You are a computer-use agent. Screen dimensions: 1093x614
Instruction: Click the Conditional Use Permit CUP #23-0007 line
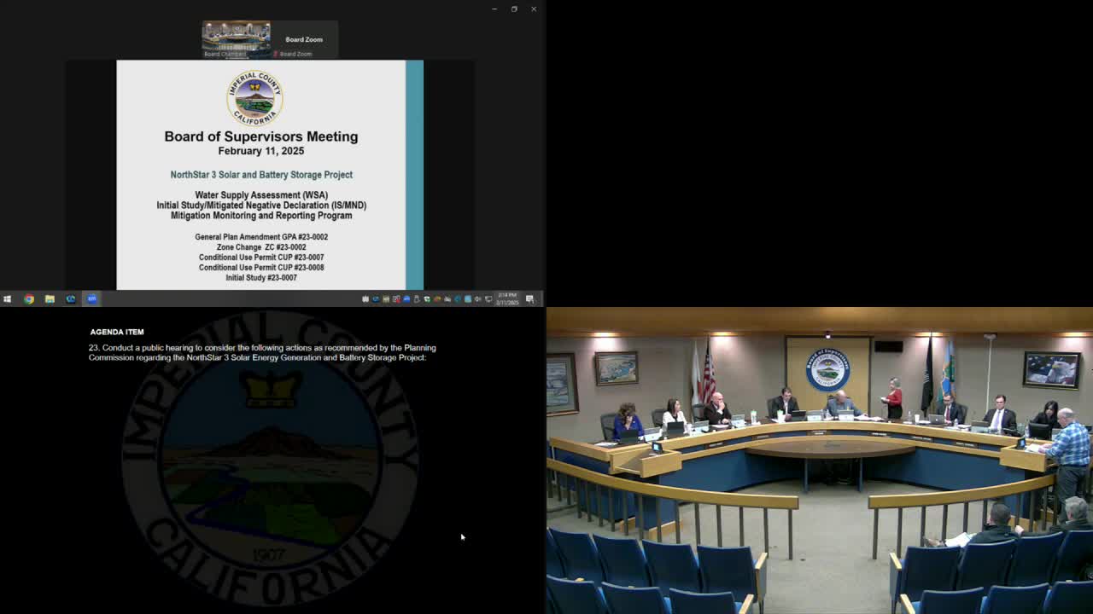click(261, 258)
